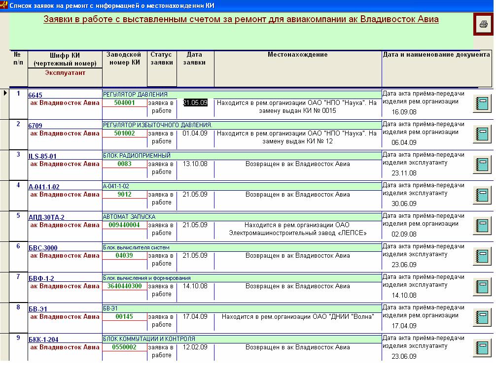496x374 pixels.
Task: Click serial number field 501002
Action: pyautogui.click(x=124, y=134)
